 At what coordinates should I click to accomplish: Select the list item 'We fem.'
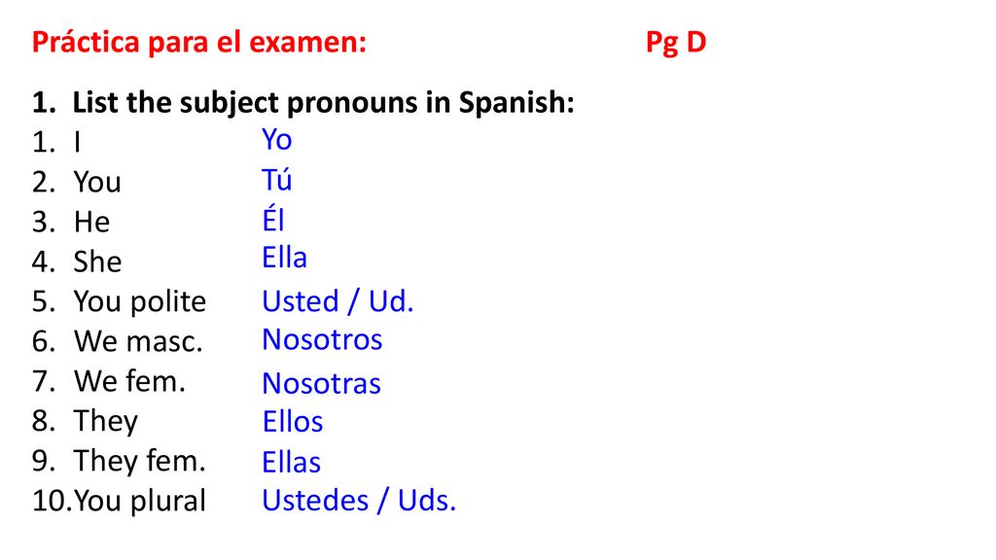tap(129, 381)
